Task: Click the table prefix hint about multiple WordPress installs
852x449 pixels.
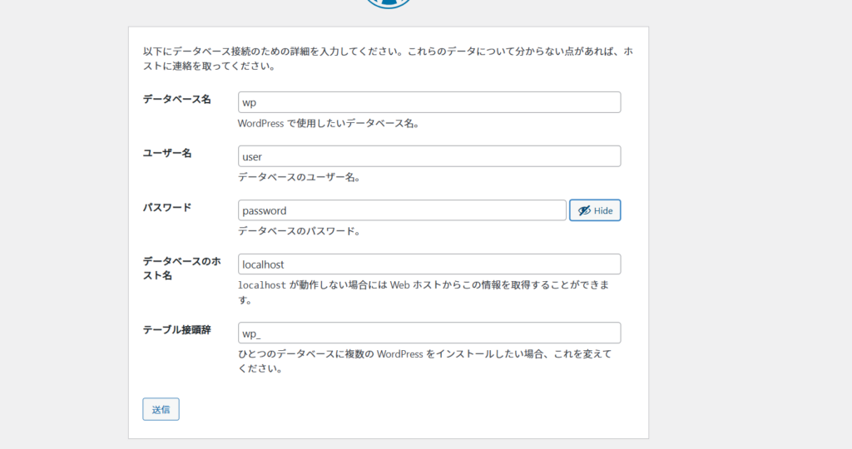Action: pyautogui.click(x=425, y=361)
